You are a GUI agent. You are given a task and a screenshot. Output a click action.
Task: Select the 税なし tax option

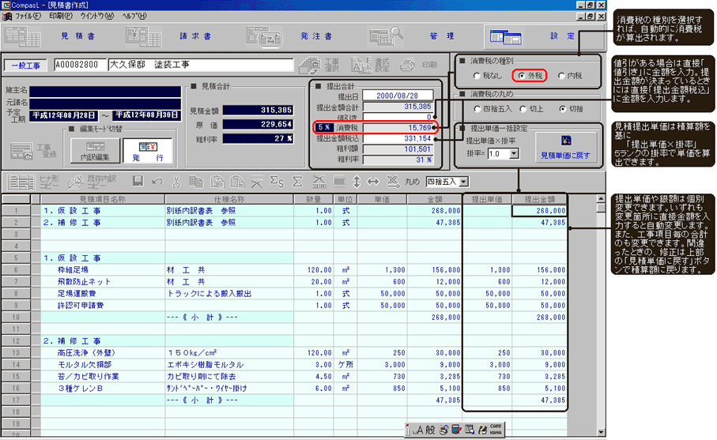(477, 76)
